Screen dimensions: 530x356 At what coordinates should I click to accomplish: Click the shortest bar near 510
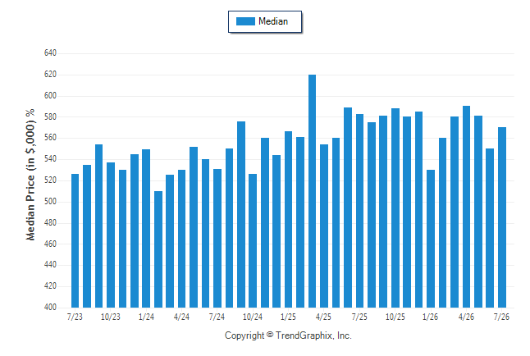(x=158, y=249)
